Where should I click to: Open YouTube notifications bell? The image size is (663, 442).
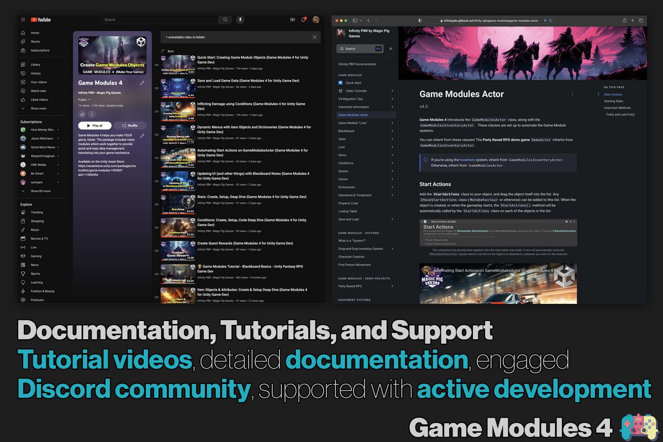click(x=303, y=20)
